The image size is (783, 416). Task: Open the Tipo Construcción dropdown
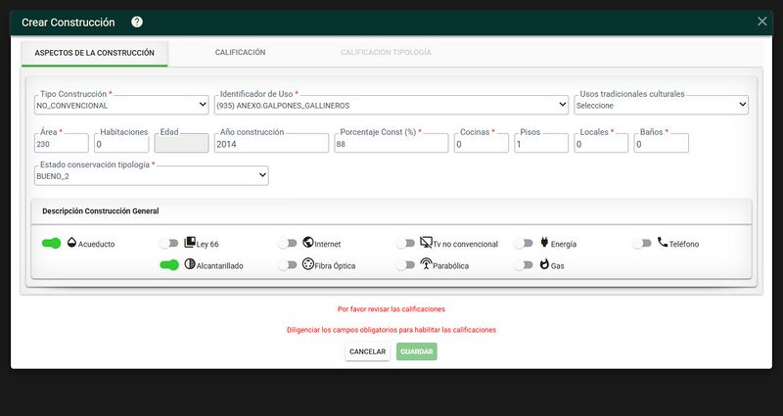coord(121,106)
